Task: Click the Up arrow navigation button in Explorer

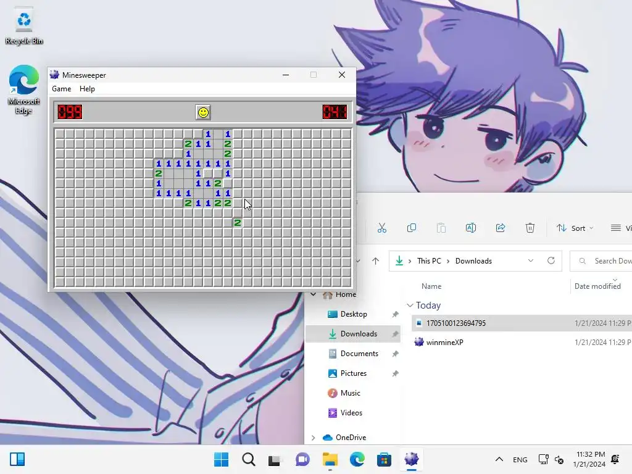Action: coord(376,261)
